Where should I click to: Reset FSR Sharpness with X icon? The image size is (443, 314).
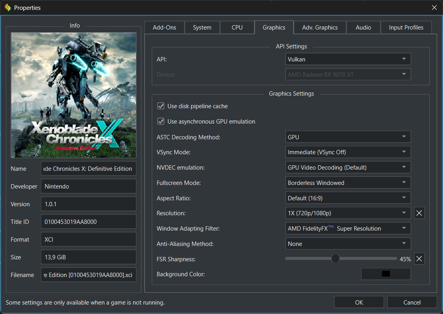[419, 259]
